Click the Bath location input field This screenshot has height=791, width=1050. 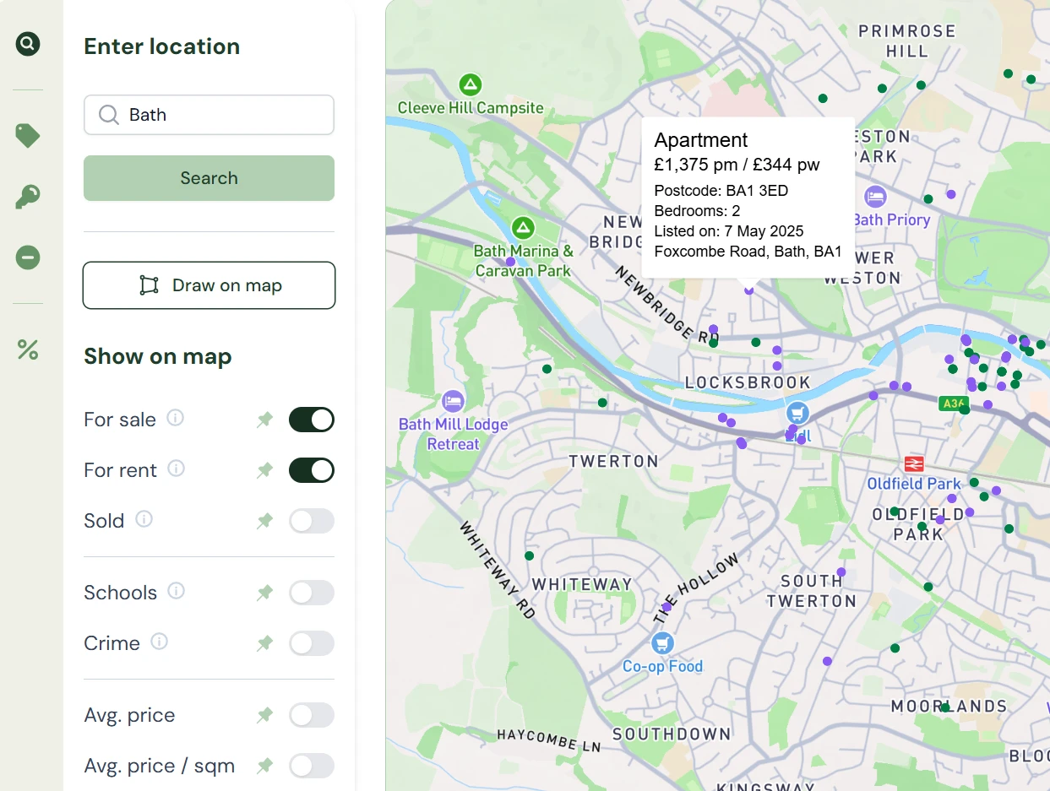(x=220, y=115)
